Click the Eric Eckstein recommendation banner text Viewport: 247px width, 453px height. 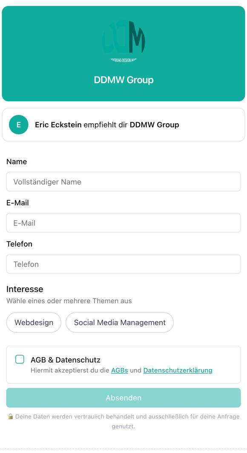(x=107, y=125)
